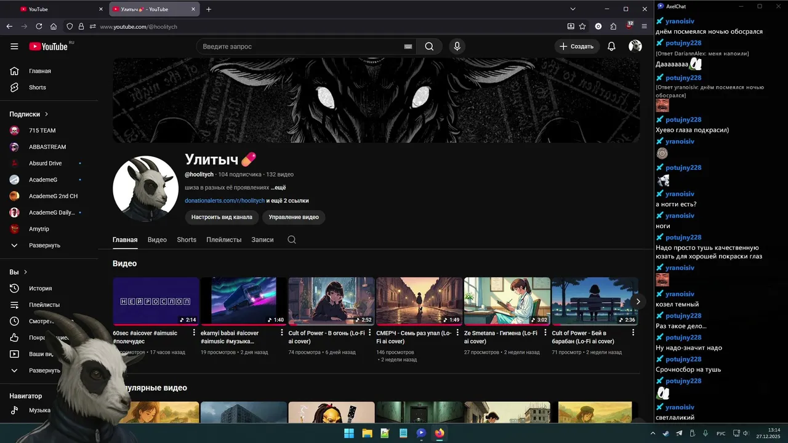Play the 'СМЕРЧ - Семь раз упал' thumbnail

coord(419,301)
